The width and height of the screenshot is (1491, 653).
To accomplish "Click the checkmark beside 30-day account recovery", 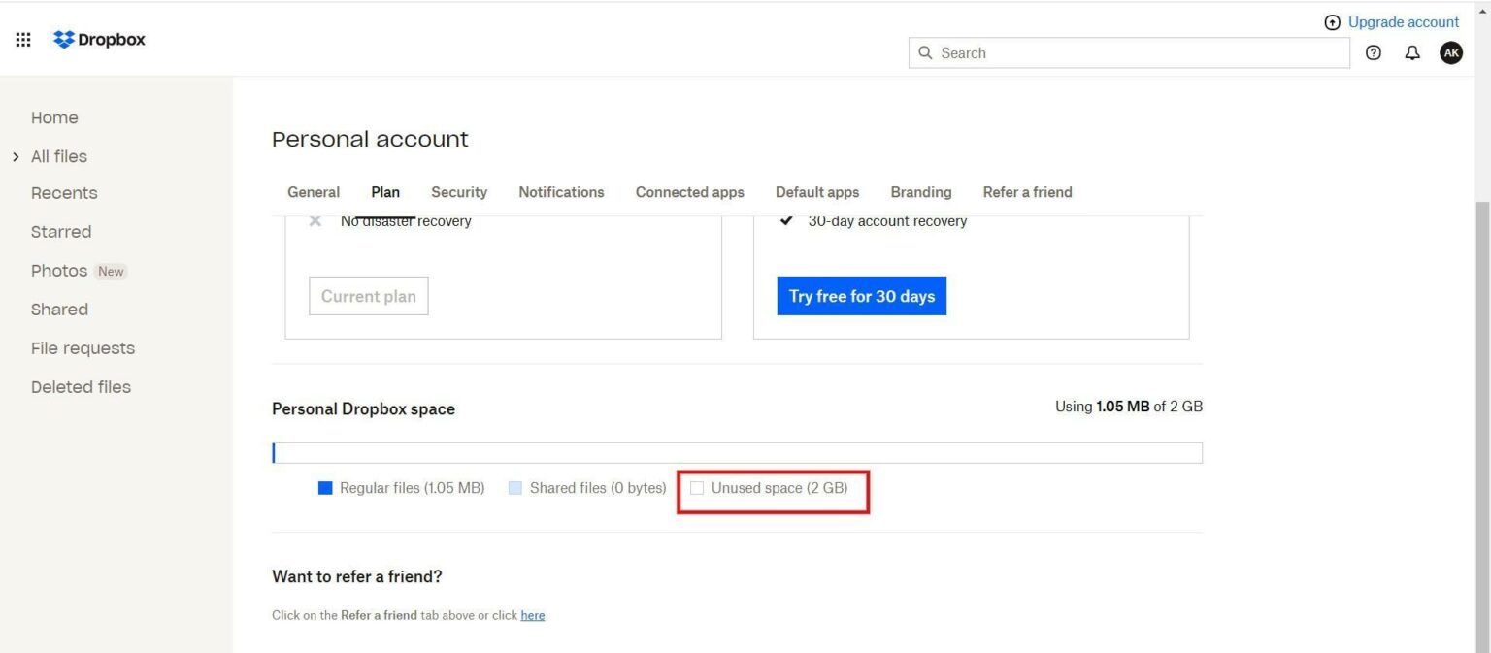I will click(786, 221).
